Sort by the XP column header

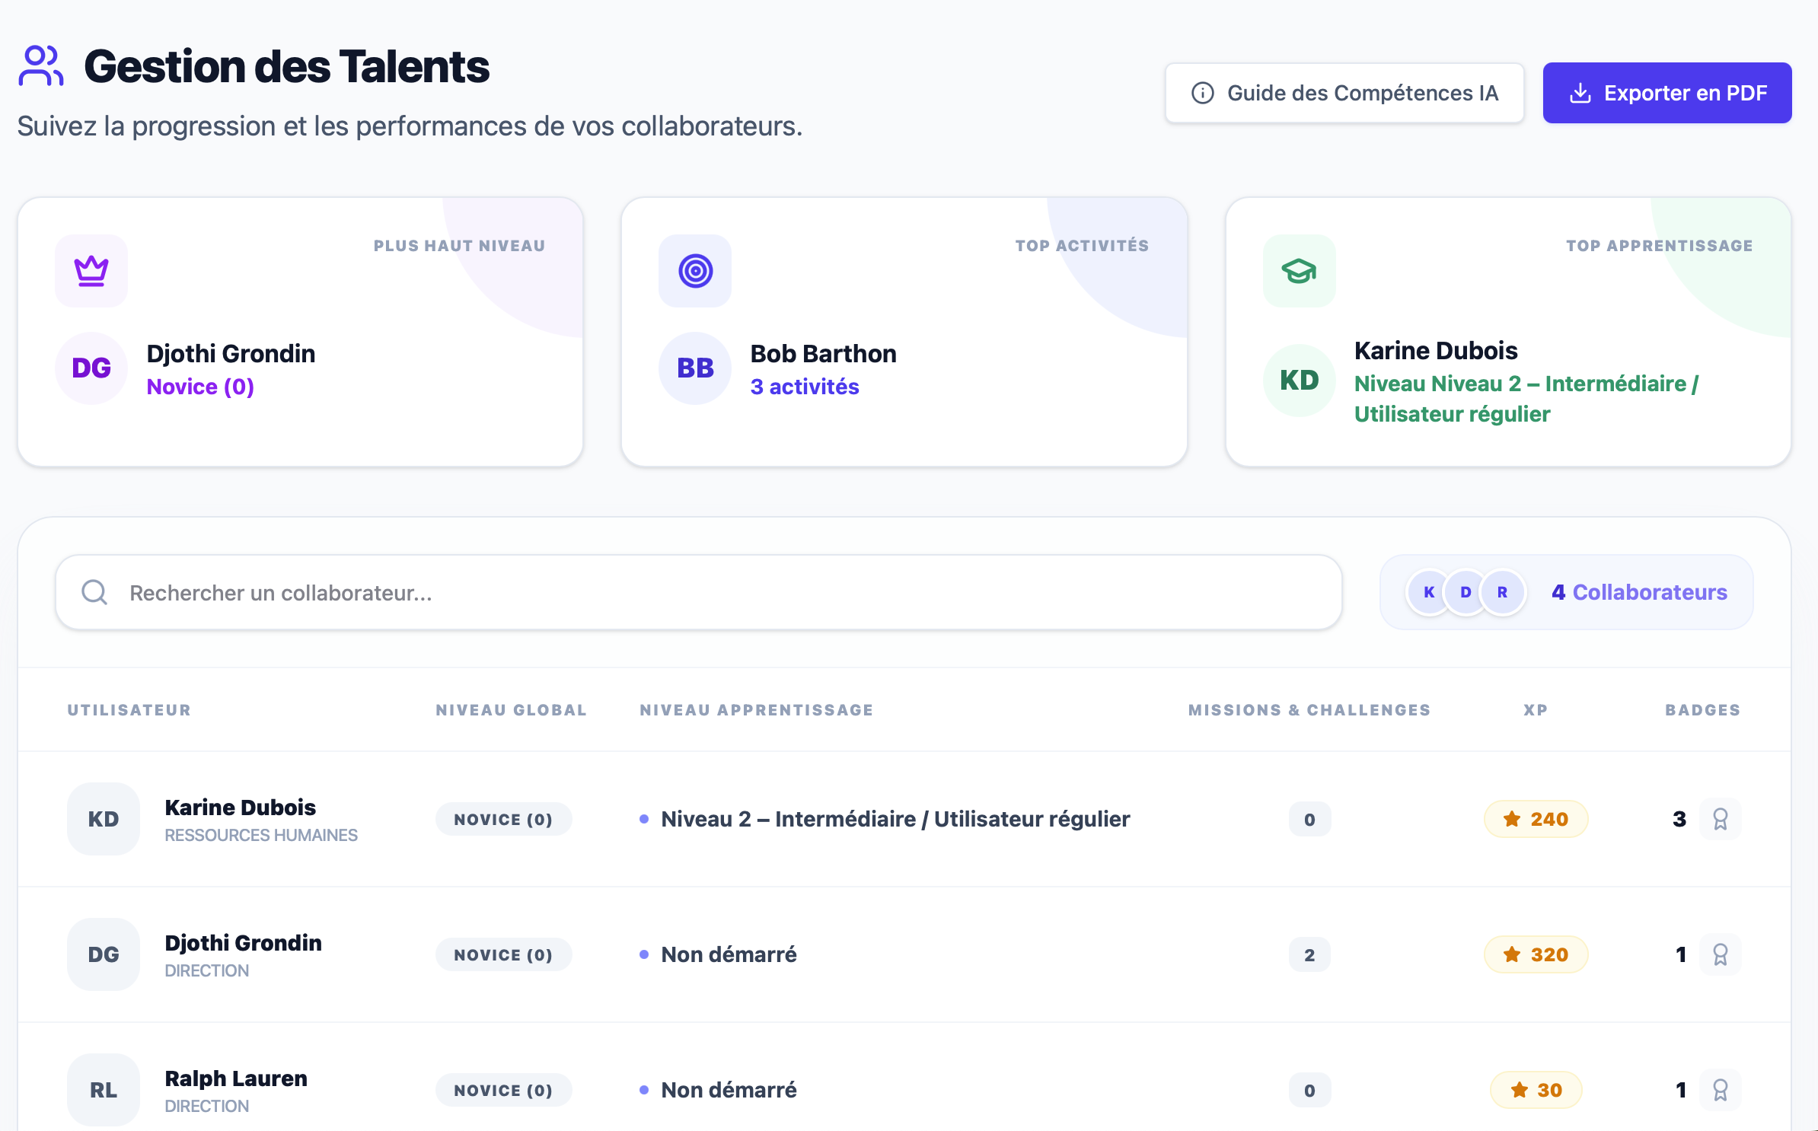click(x=1535, y=709)
